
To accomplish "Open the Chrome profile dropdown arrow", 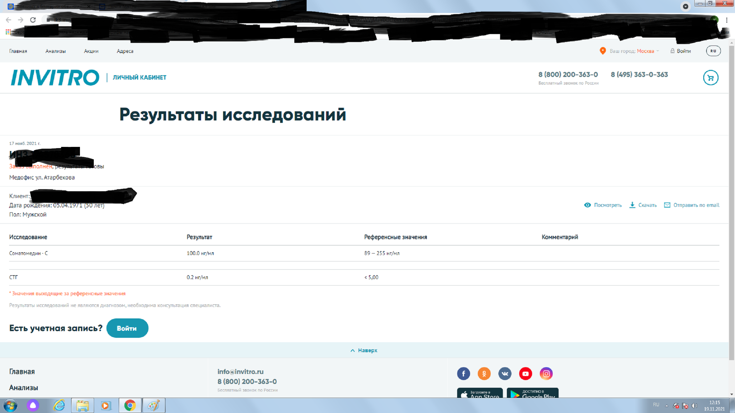I will 686,6.
